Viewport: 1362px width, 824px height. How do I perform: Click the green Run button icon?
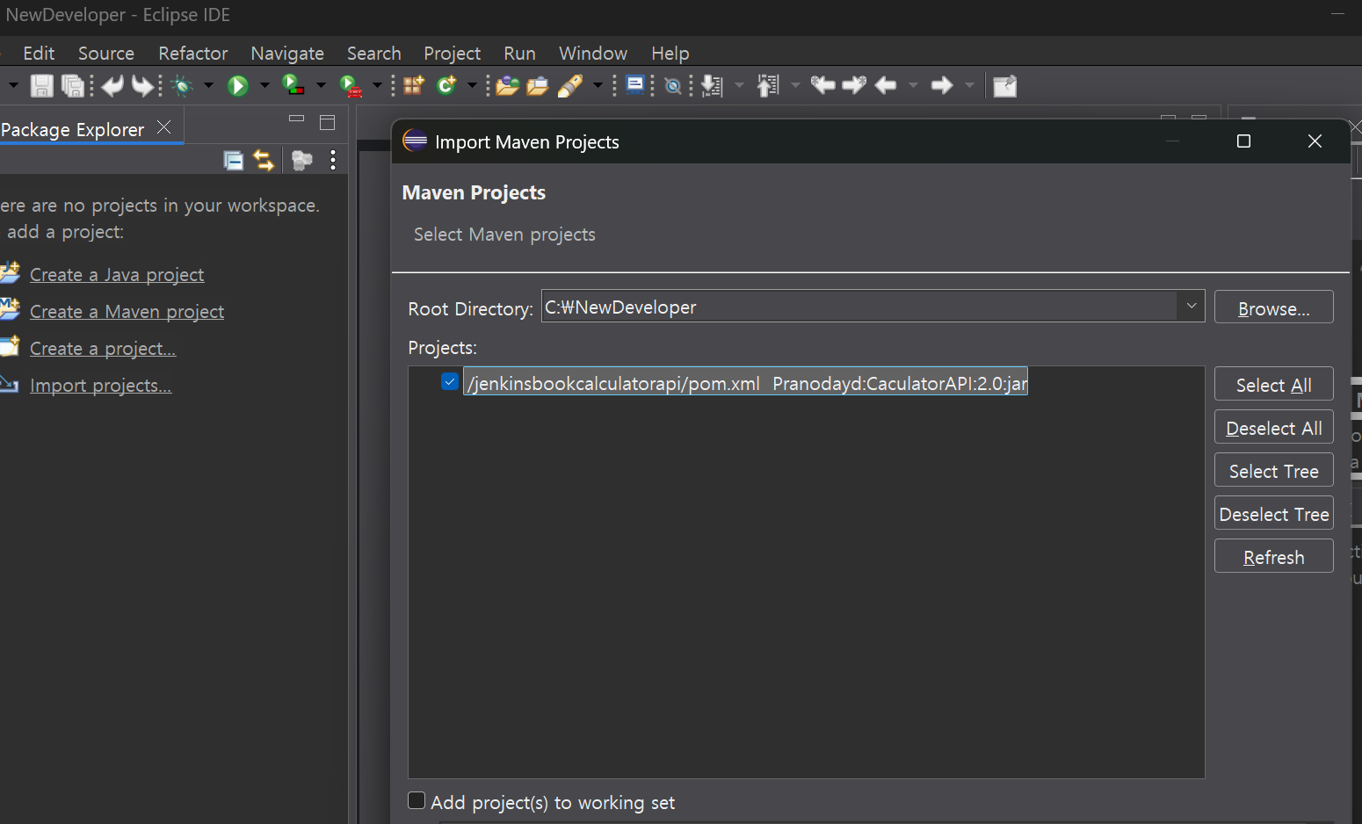point(238,85)
